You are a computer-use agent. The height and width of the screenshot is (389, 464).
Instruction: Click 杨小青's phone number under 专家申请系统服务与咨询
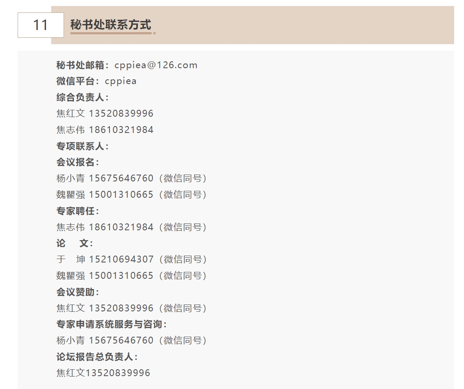tap(121, 341)
